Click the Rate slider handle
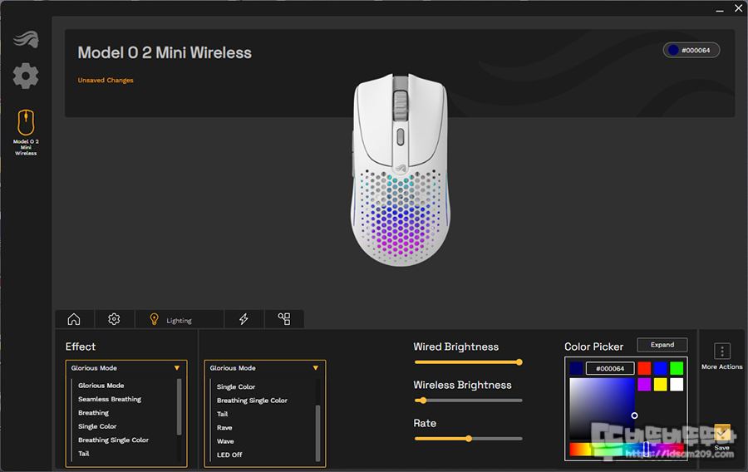 coord(469,439)
